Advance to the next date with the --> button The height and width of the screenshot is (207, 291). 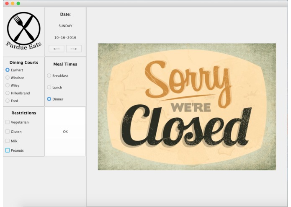(74, 49)
